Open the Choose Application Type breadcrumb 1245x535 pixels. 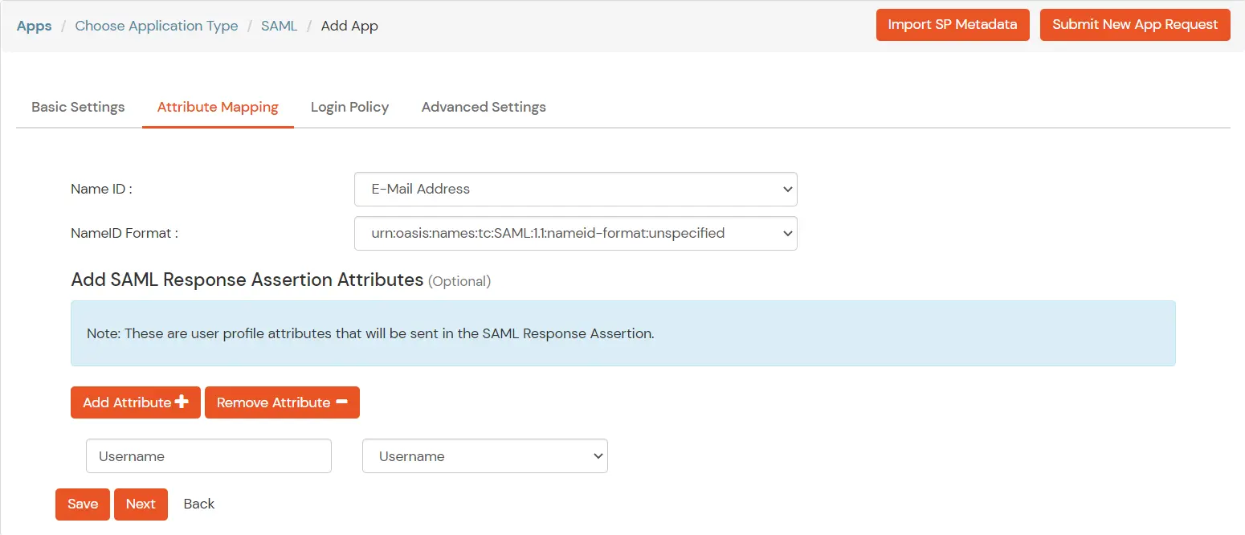(156, 25)
